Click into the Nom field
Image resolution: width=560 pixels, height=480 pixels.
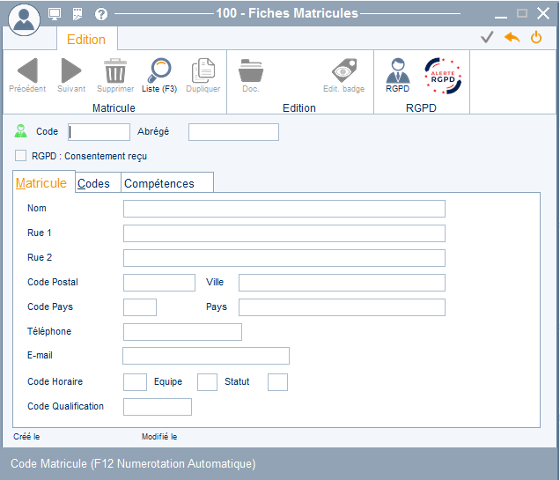point(284,209)
